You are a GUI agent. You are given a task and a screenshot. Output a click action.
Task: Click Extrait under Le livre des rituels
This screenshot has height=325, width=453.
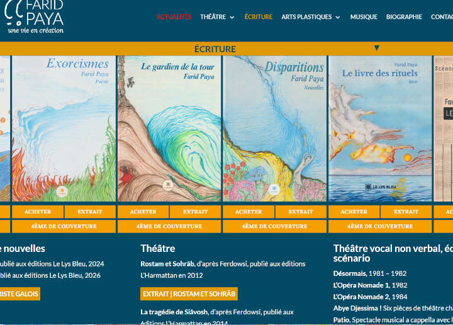pyautogui.click(x=406, y=212)
